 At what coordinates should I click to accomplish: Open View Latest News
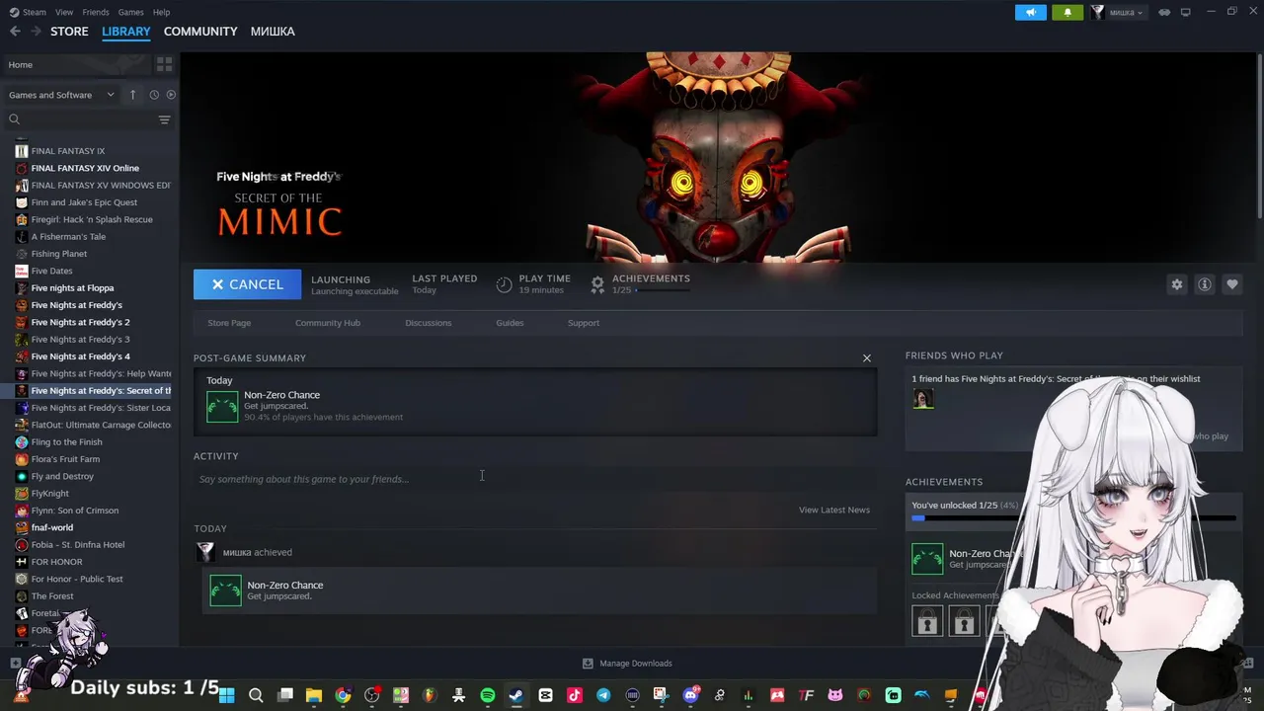[x=834, y=510]
